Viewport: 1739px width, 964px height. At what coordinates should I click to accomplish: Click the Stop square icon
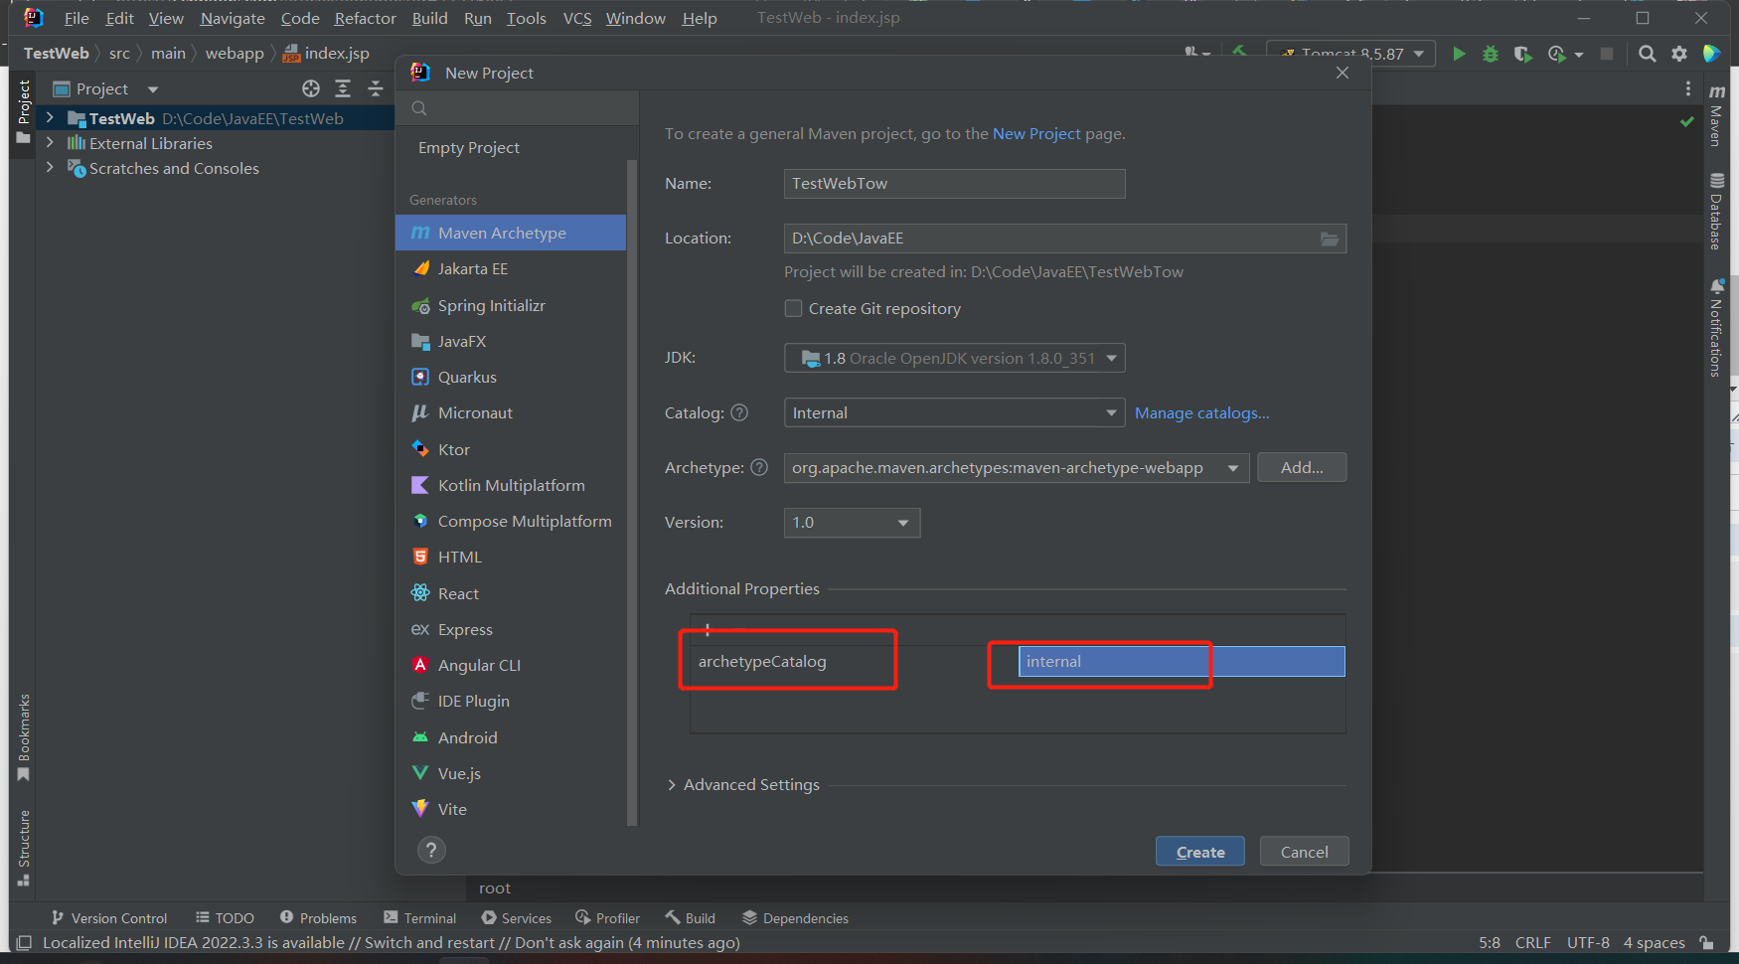coord(1607,54)
